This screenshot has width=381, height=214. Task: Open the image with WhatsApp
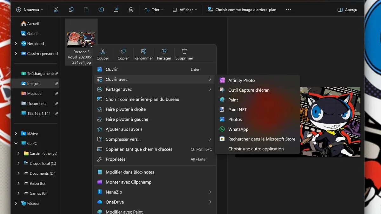coord(257,129)
